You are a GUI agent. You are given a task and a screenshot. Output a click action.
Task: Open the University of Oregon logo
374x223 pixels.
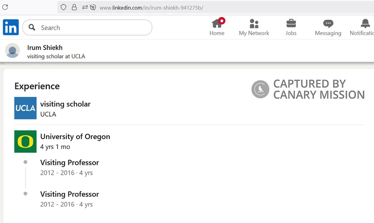point(25,141)
